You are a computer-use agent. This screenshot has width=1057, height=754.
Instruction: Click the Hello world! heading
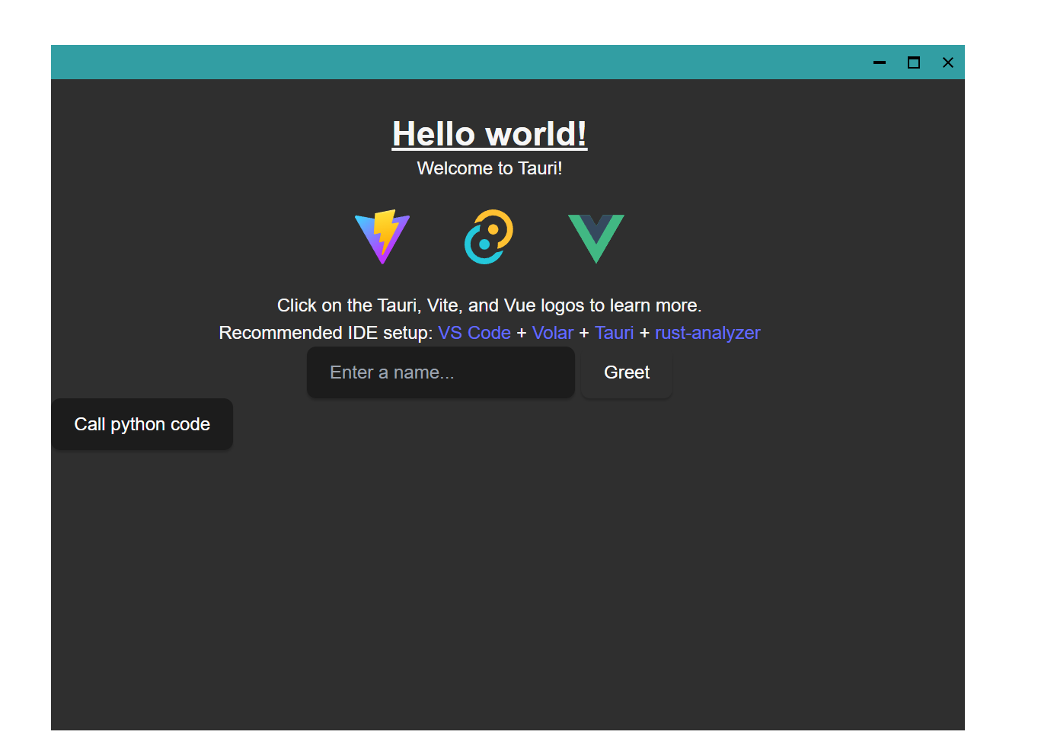coord(489,134)
